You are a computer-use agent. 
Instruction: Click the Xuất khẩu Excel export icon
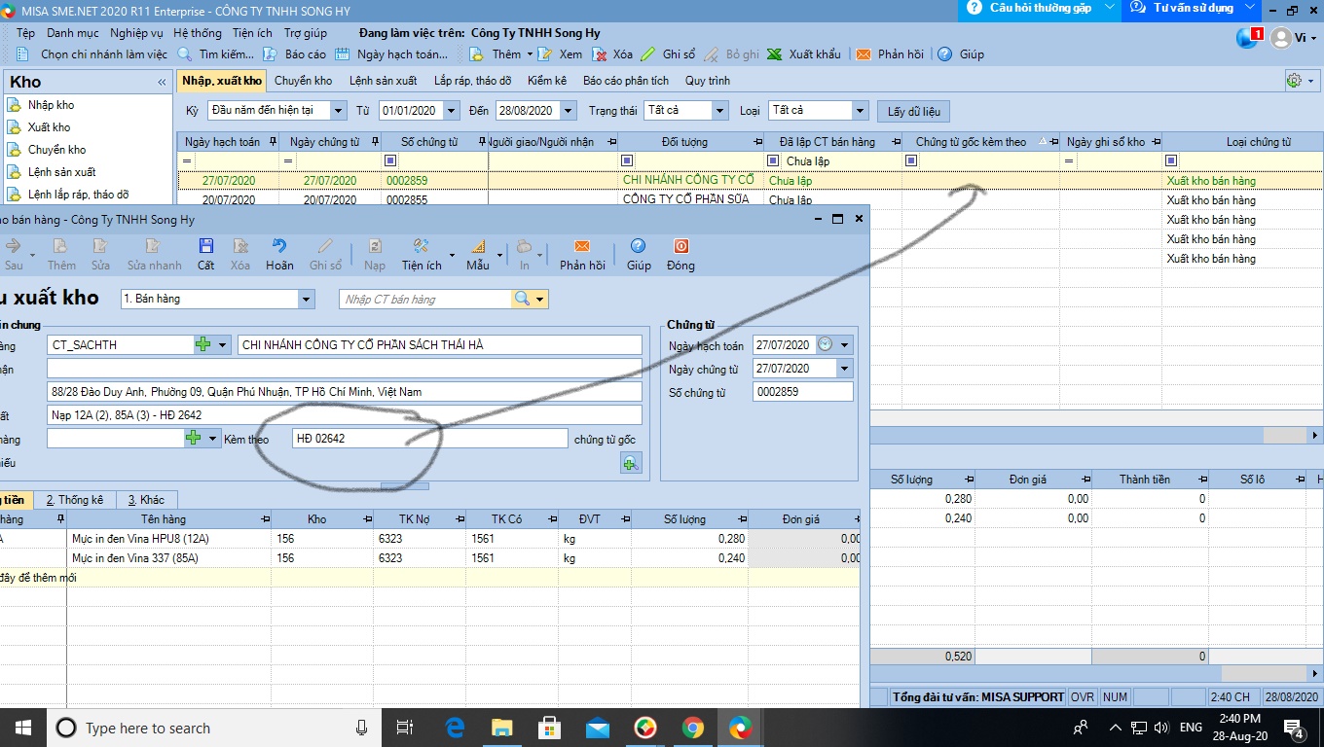pyautogui.click(x=774, y=54)
